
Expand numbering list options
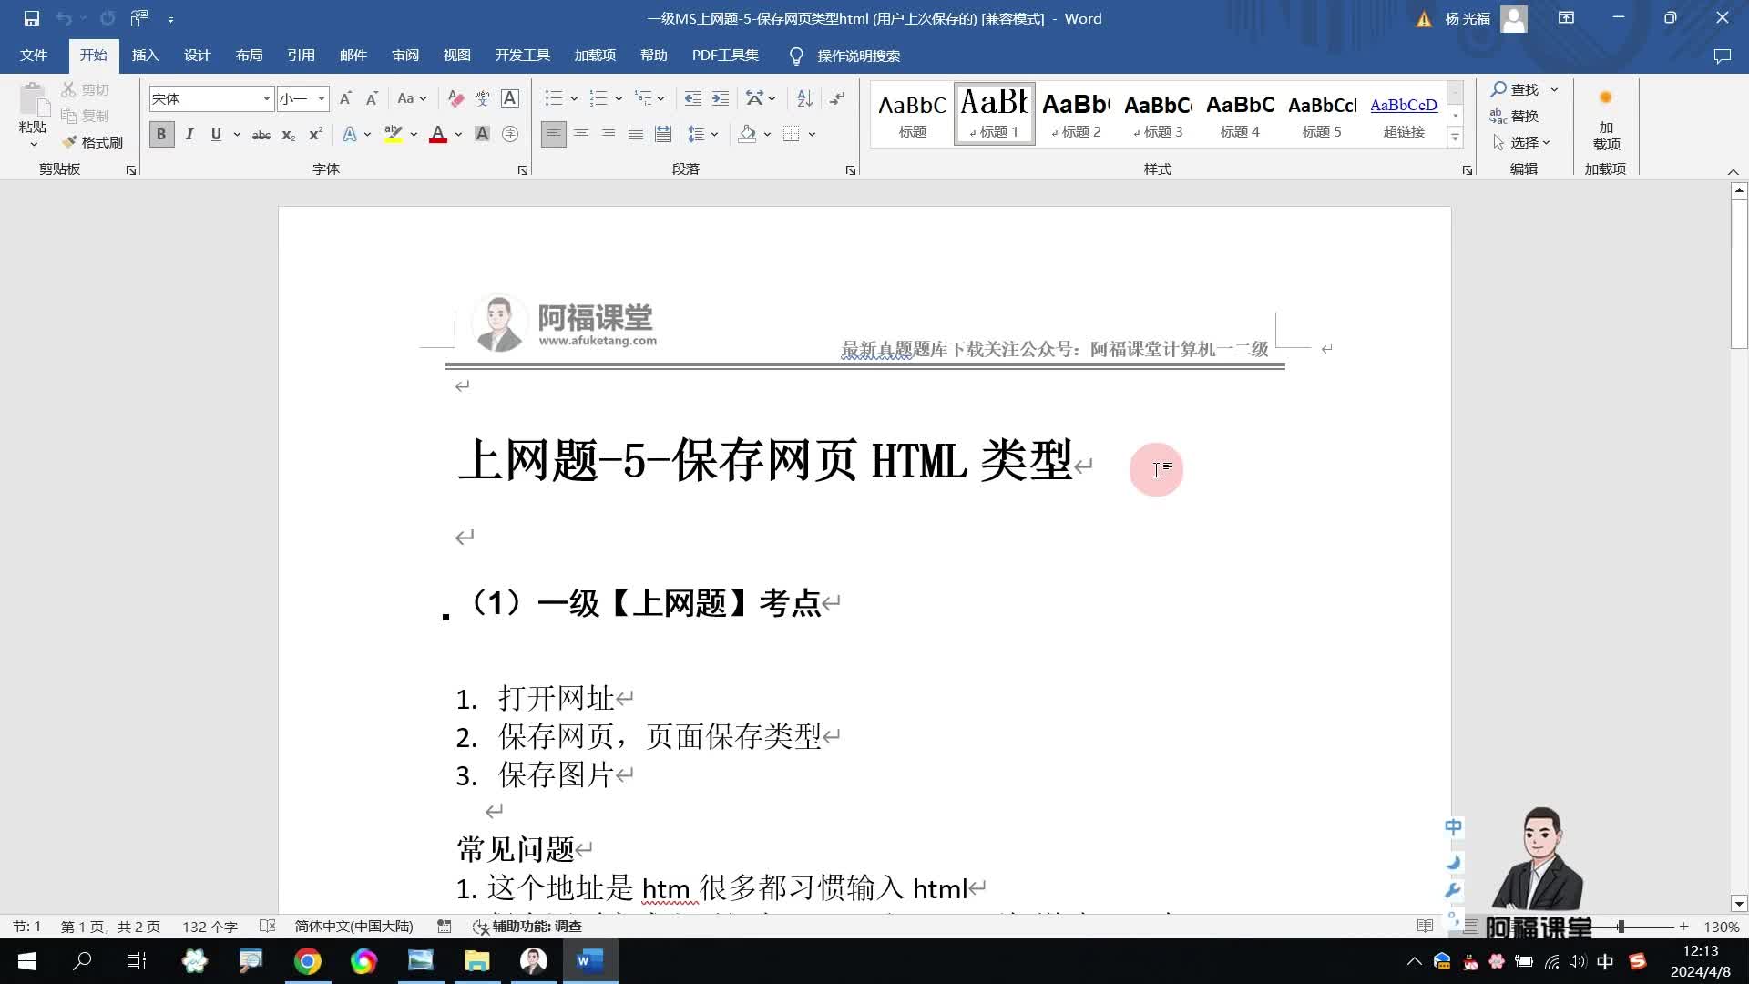[619, 98]
